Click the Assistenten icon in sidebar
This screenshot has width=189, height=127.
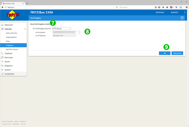tap(2, 74)
